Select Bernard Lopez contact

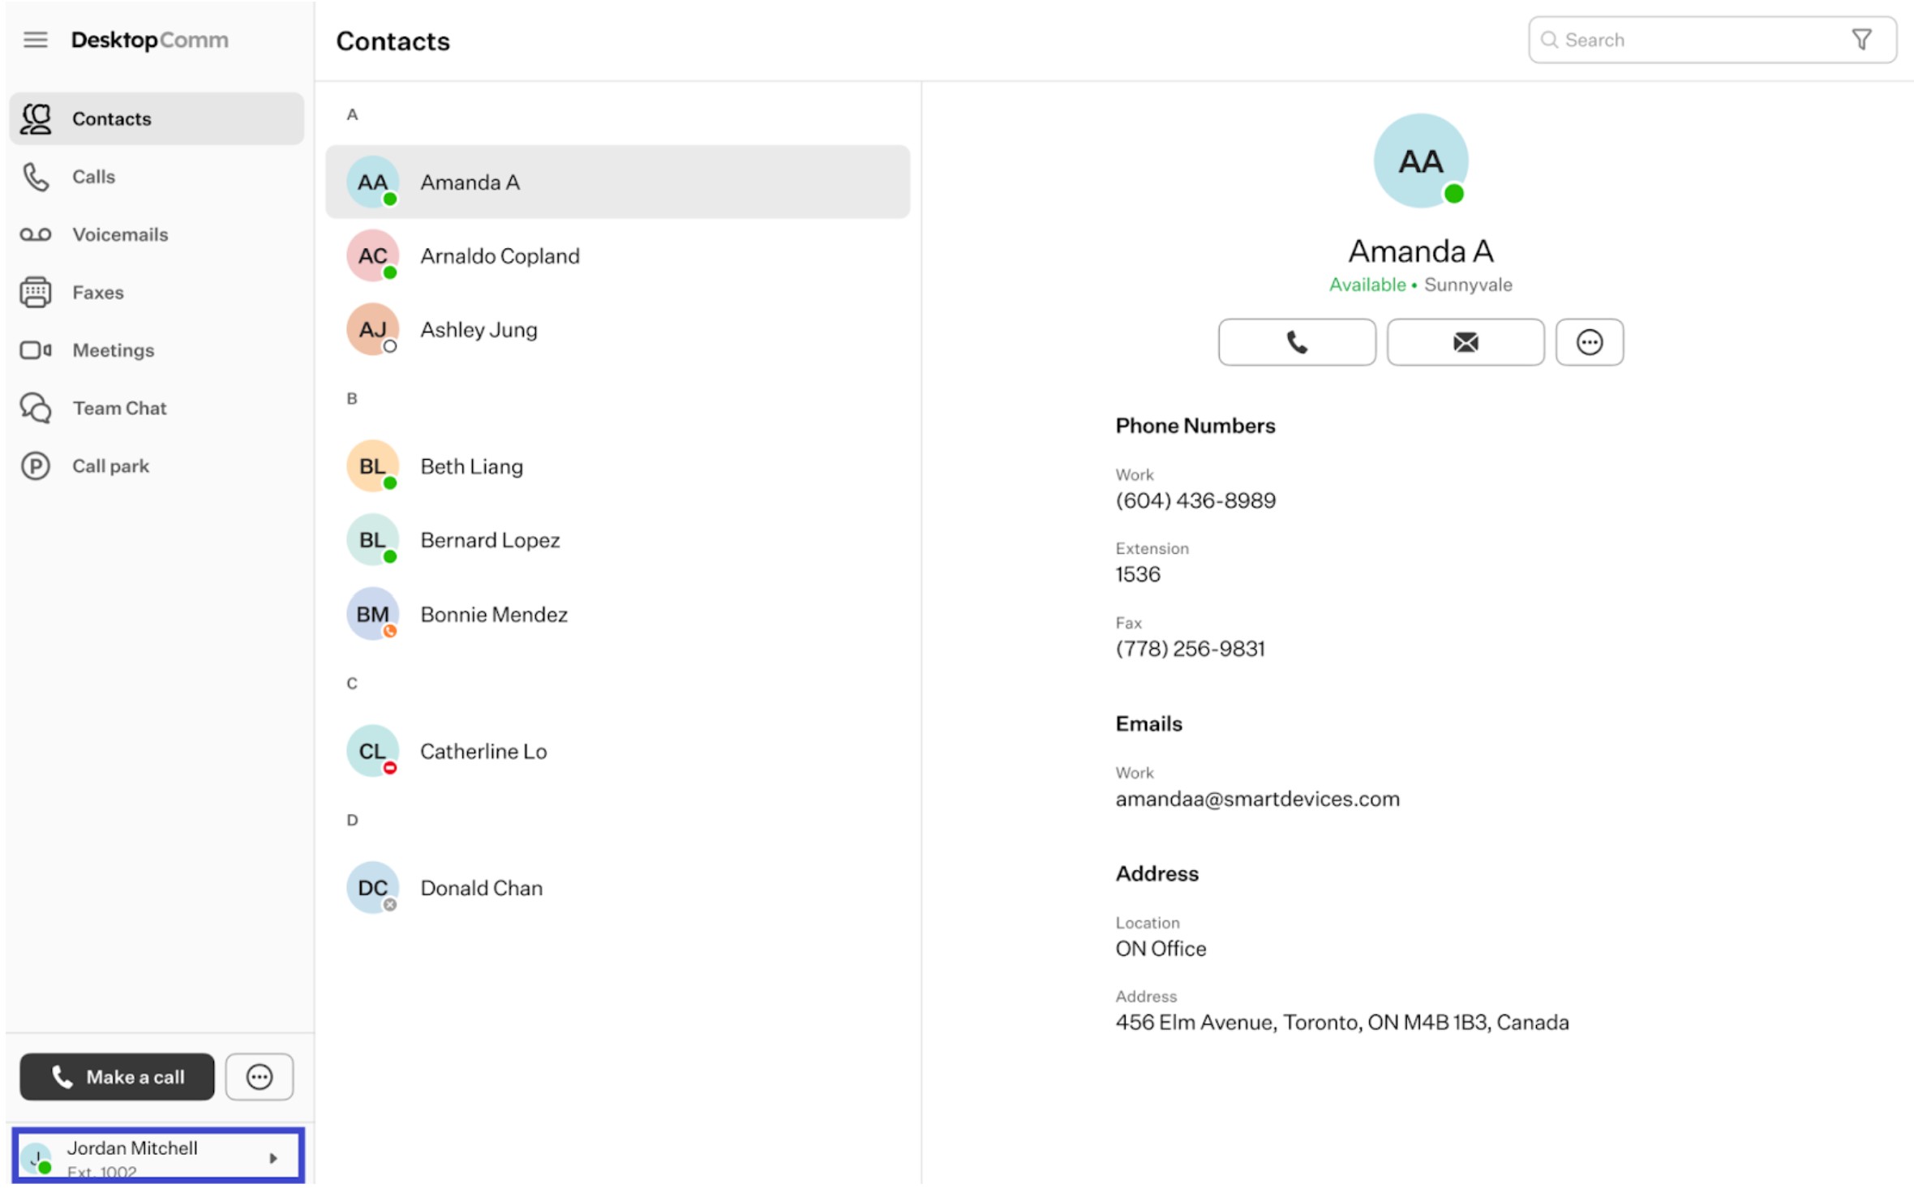(x=618, y=540)
